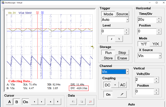Increase Time/Div with up spinner
Viewport: 166px width, 107px height.
[159, 18]
